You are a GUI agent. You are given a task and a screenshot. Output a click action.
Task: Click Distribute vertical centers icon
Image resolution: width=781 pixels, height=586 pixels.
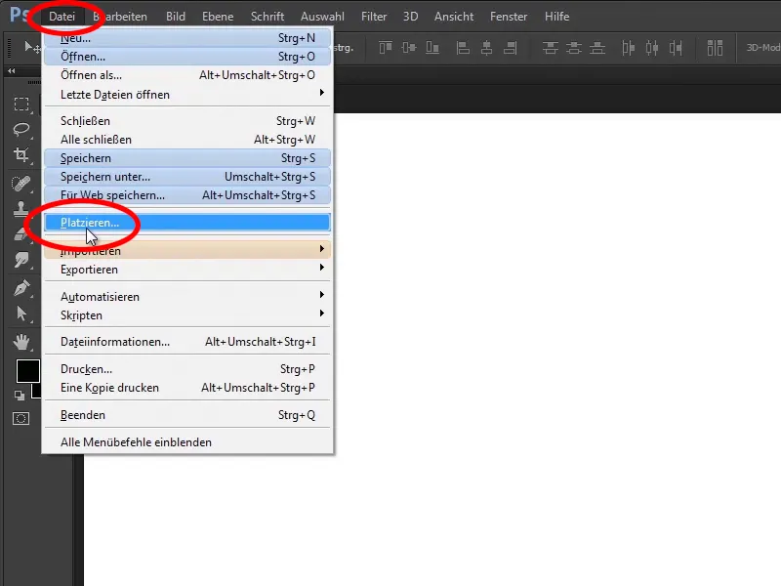(574, 48)
